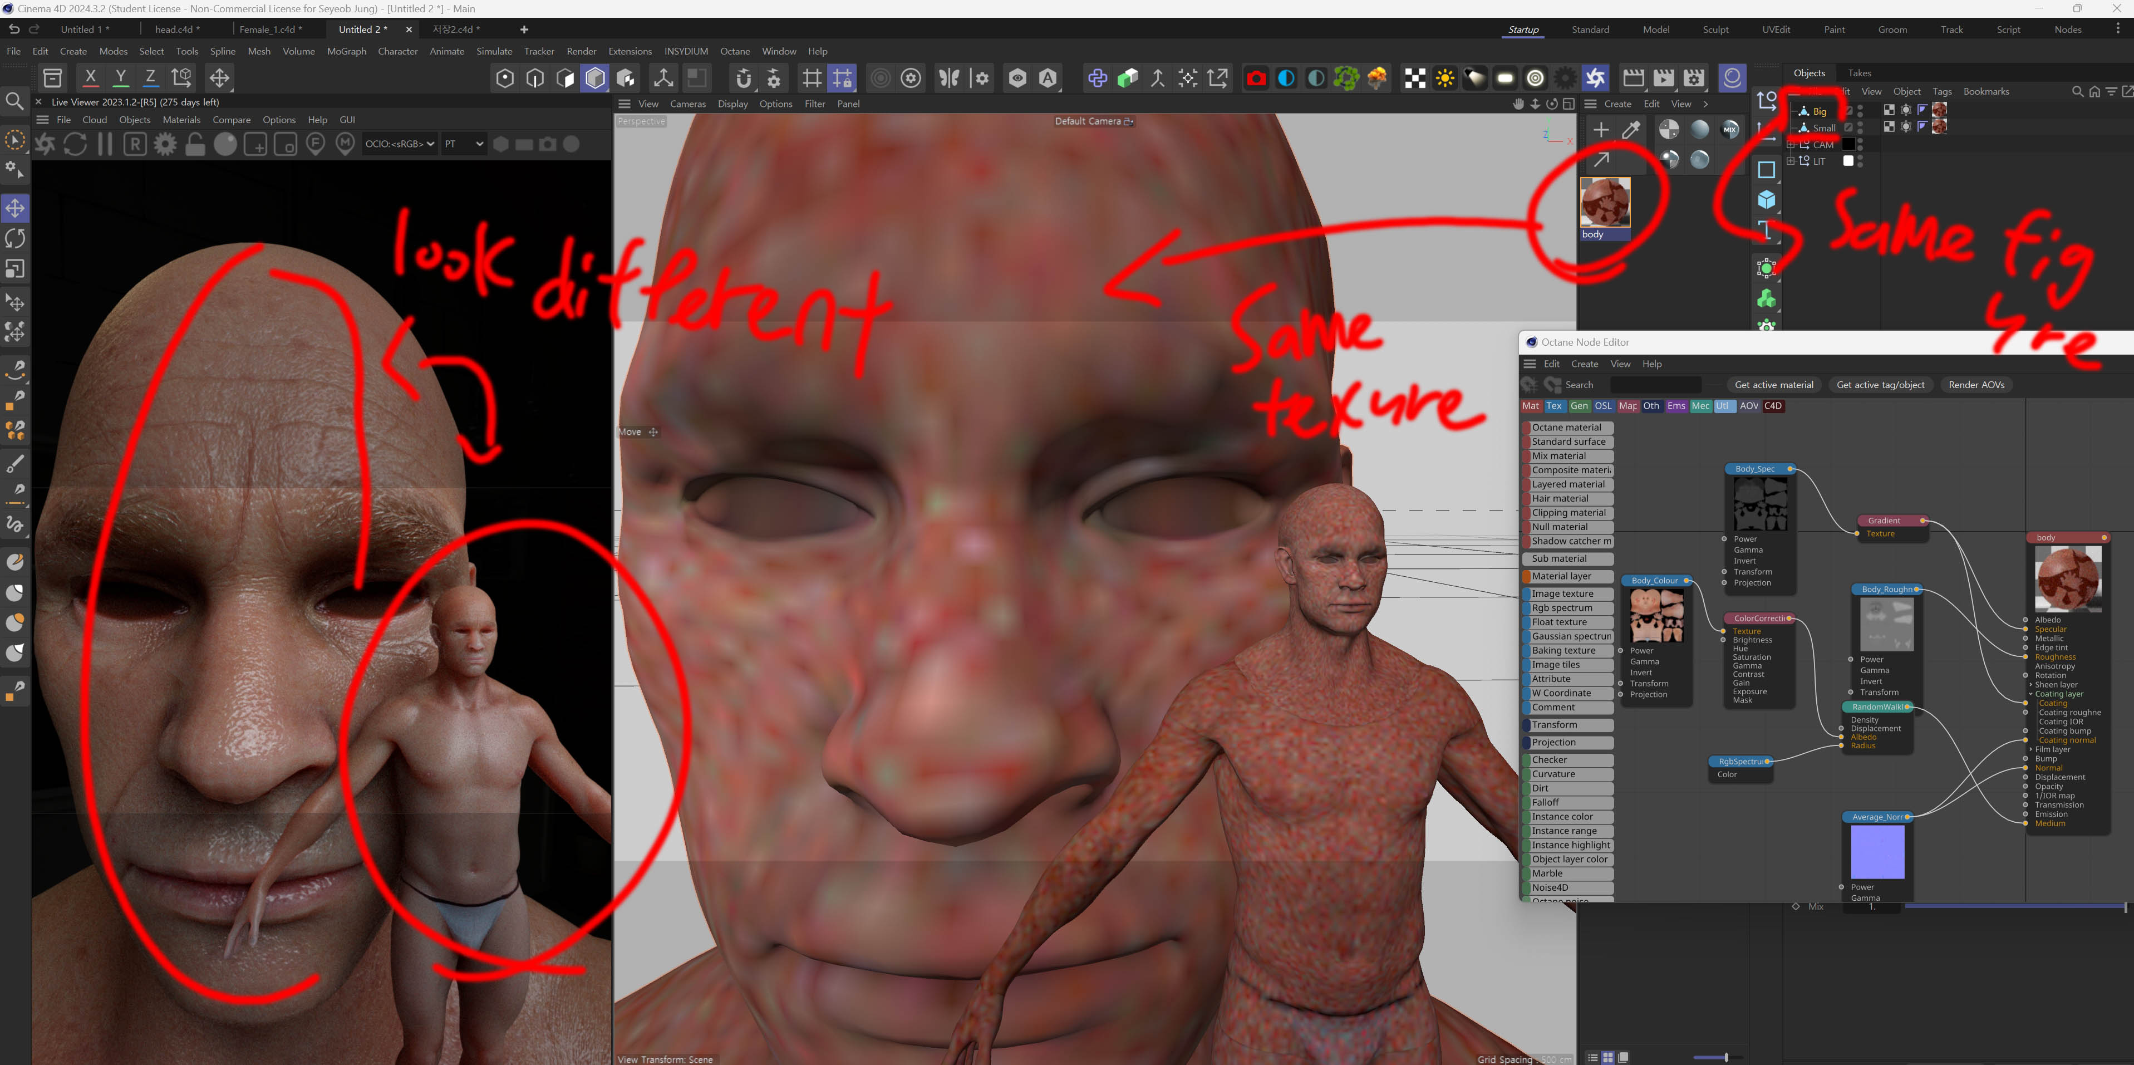Image resolution: width=2134 pixels, height=1065 pixels.
Task: Click the coordinate system icon beside Z
Action: point(181,78)
